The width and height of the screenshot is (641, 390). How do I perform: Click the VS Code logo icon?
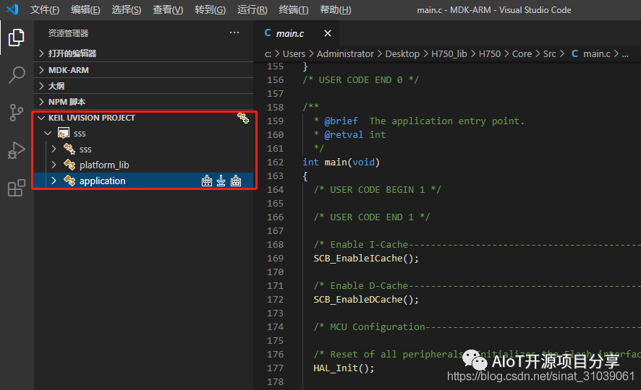12,9
